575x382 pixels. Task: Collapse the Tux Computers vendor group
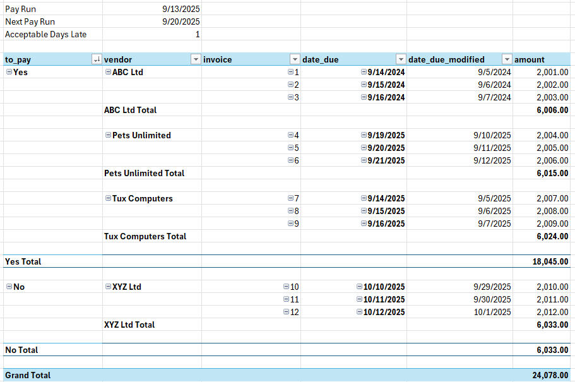point(108,198)
